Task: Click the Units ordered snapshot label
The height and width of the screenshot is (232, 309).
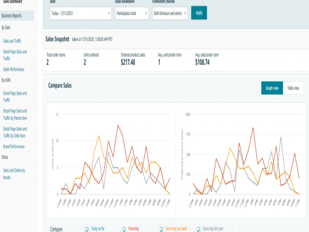Action: pos(91,55)
